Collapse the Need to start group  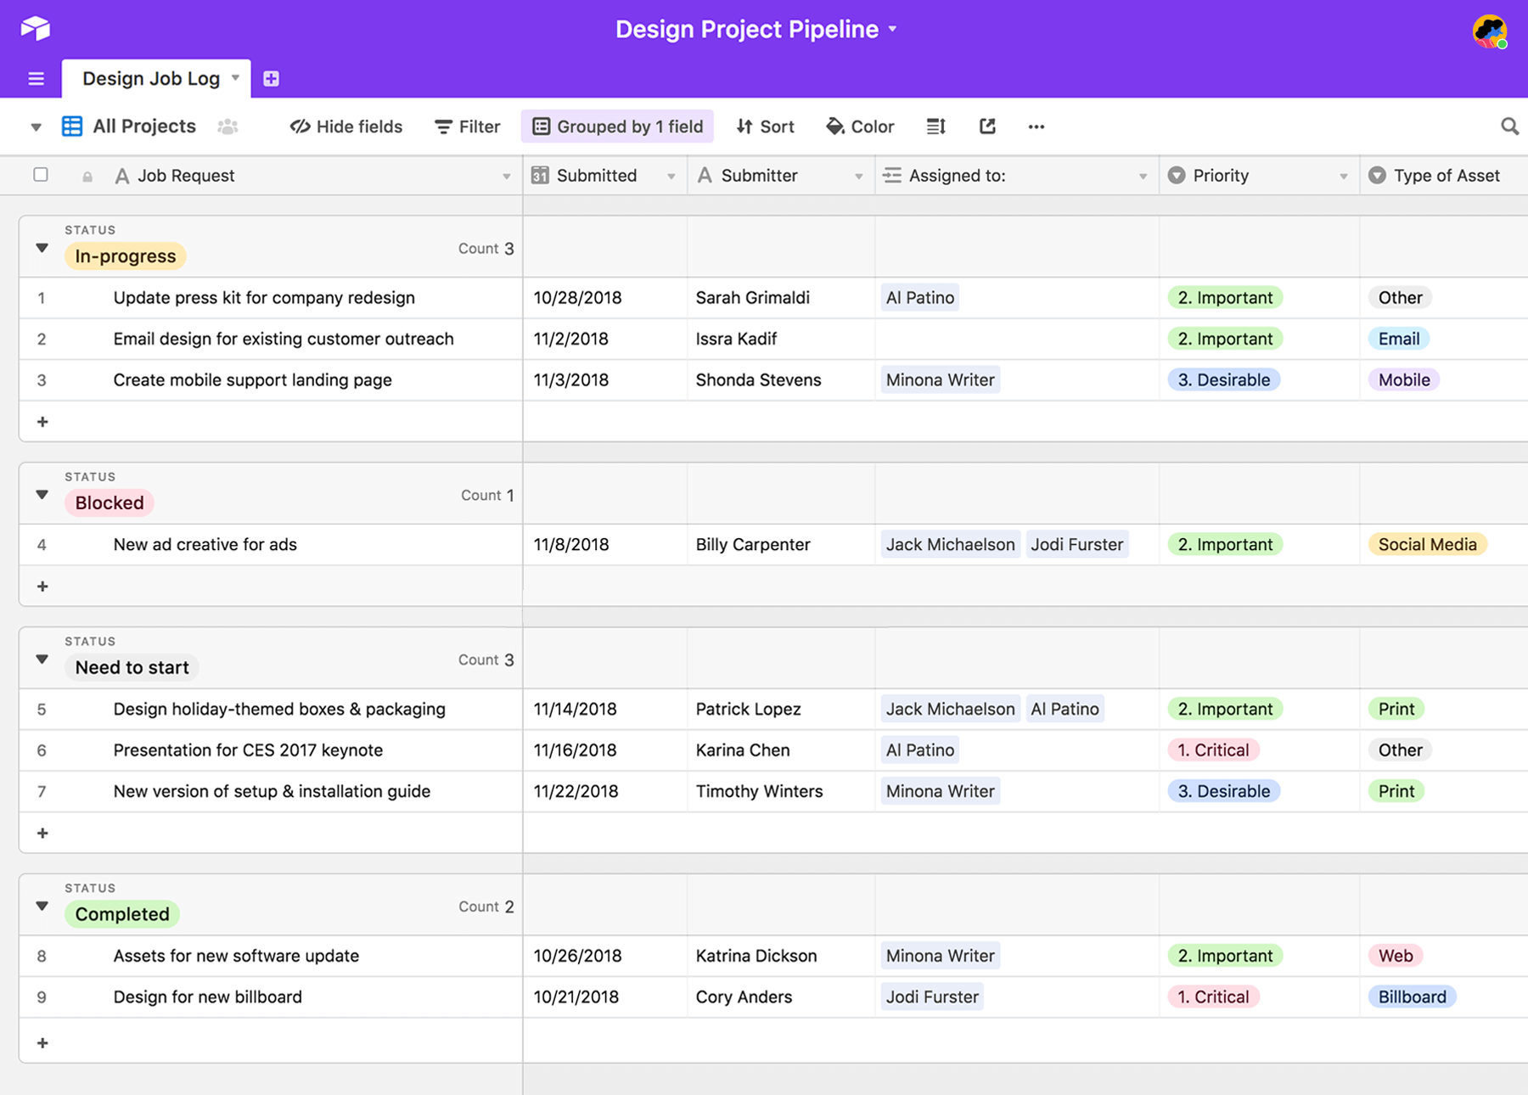click(42, 659)
